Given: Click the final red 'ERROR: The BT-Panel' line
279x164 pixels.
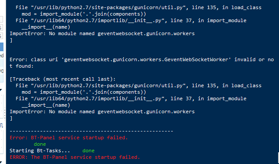Looking at the screenshot, I should [75, 157].
